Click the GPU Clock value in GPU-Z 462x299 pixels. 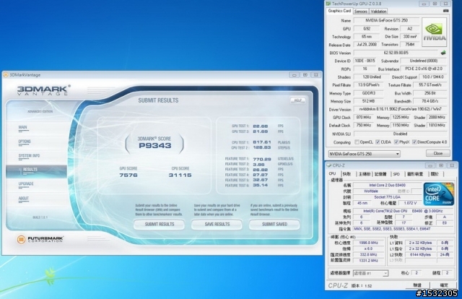pyautogui.click(x=364, y=117)
